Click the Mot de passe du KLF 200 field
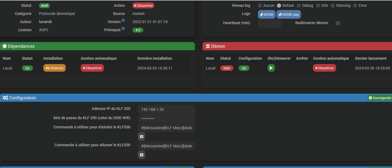392x168 pixels. coord(167,119)
